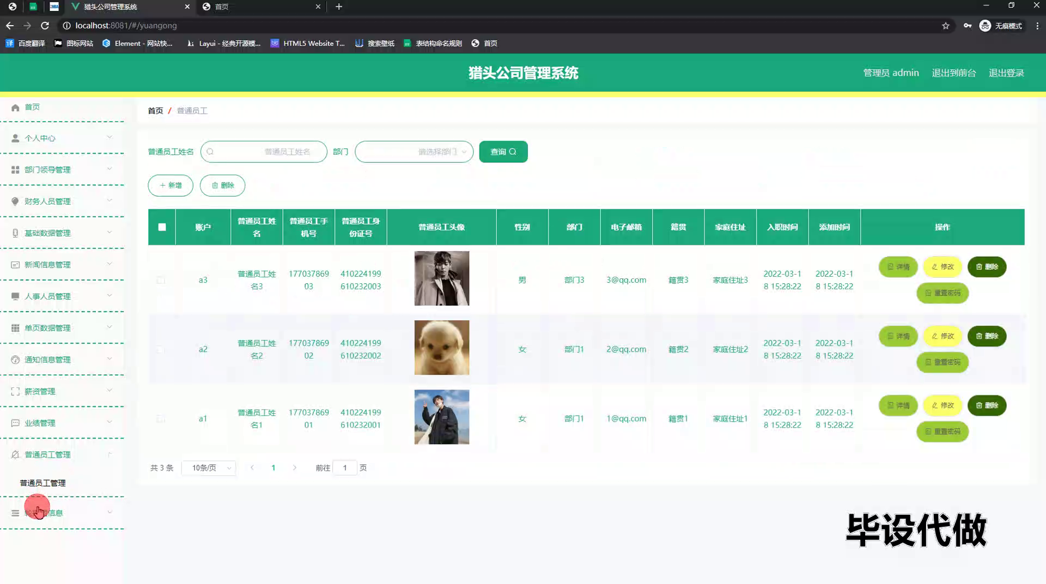Open the 百度翻译 bookmark
Viewport: 1046px width, 584px height.
[26, 43]
